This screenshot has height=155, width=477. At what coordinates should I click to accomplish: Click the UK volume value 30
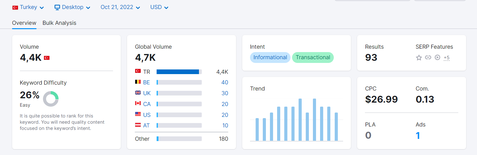tap(225, 93)
